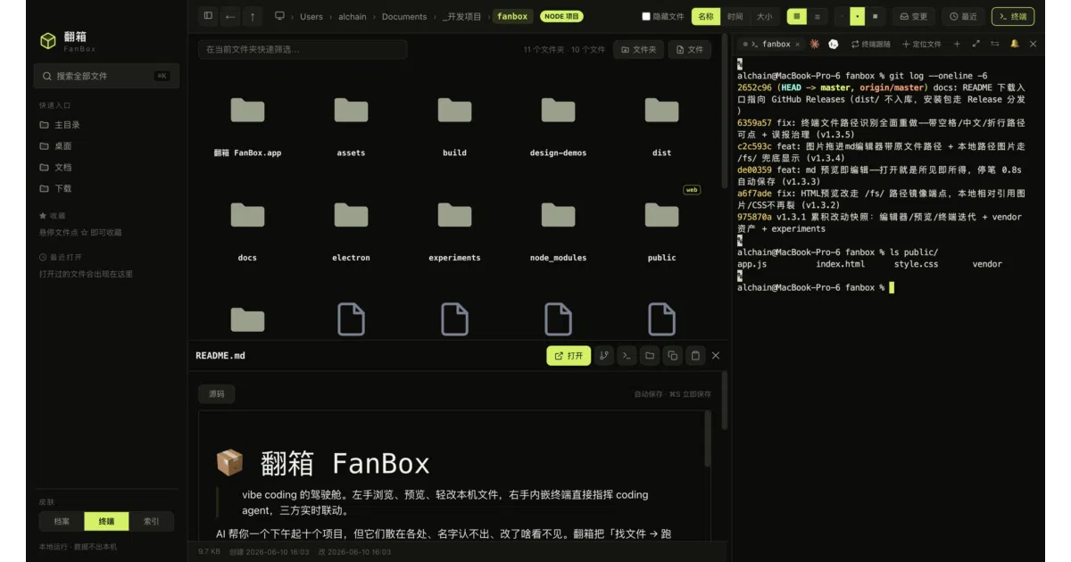Viewport: 1071px width, 562px height.
Task: Click the 最近 recent button
Action: coord(964,16)
